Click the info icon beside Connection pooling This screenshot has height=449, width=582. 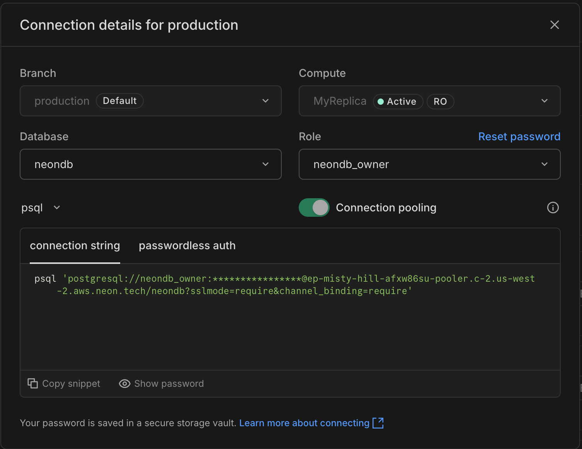point(553,207)
